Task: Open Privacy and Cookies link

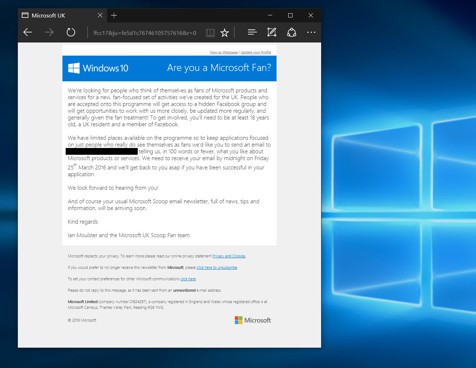Action: (229, 256)
